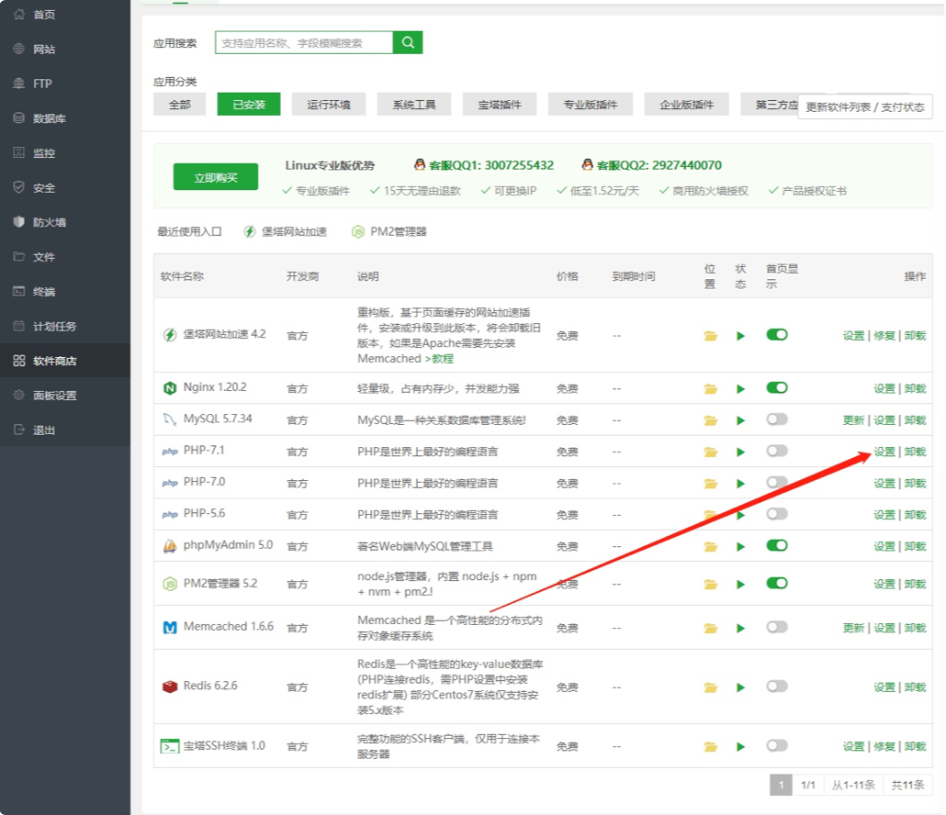Click 设置 link for Redis 6.2.6
This screenshot has width=946, height=815.
884,687
